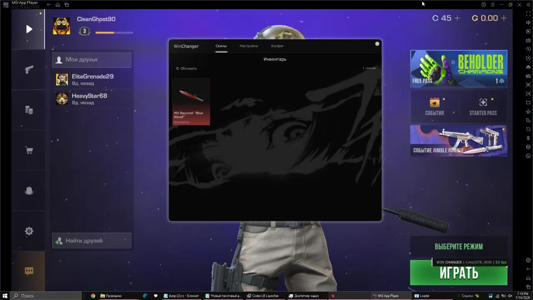Click the "1 скинов" count label
Image resolution: width=533 pixels, height=300 pixels.
click(x=369, y=68)
